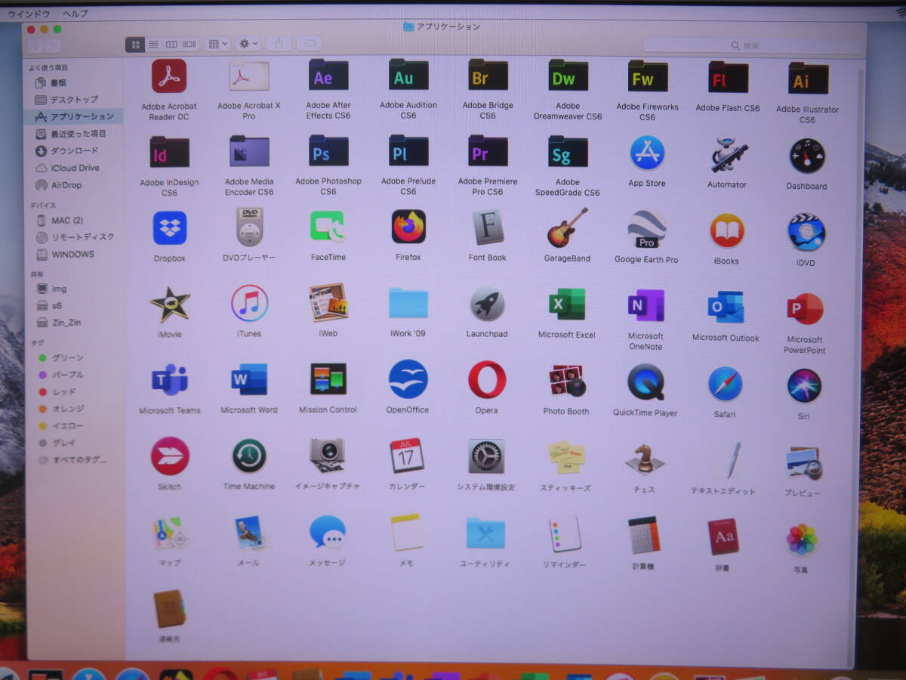Select the OpenOffice app icon
The image size is (906, 680).
point(408,379)
